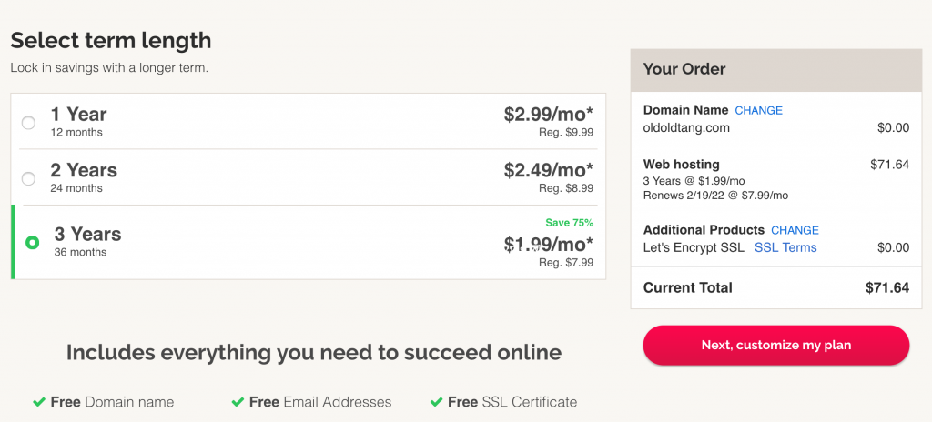
Task: Click the Next, customize my plan button
Action: pos(775,346)
